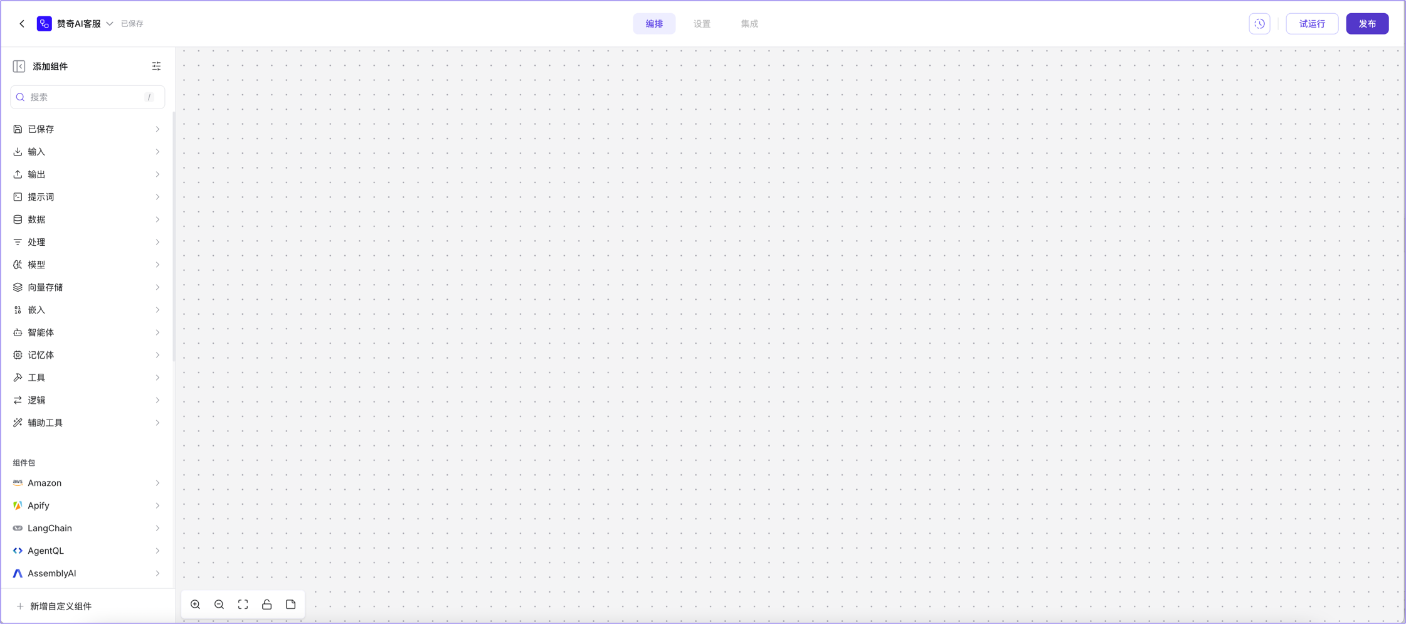1406x624 pixels.
Task: Expand the 模型 component category
Action: [x=87, y=265]
